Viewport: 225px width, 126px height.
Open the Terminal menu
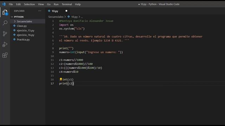coord(67,4)
